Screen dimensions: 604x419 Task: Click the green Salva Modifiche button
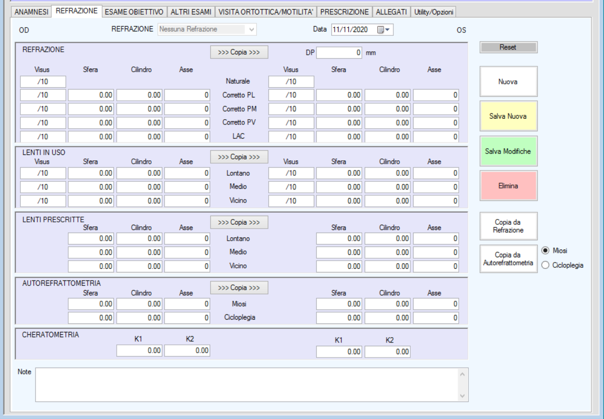click(509, 151)
